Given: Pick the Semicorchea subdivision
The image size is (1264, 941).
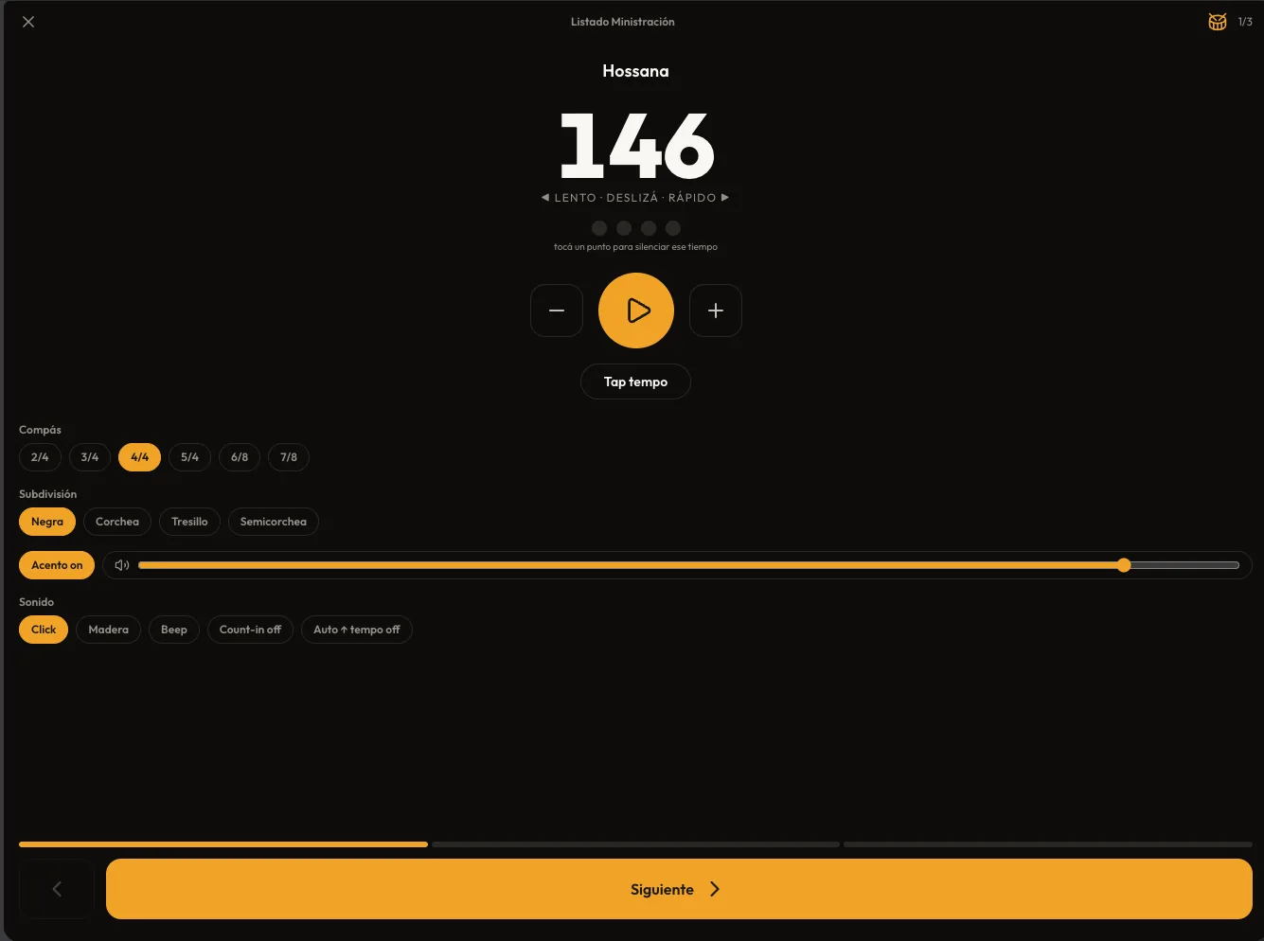Looking at the screenshot, I should pos(274,522).
